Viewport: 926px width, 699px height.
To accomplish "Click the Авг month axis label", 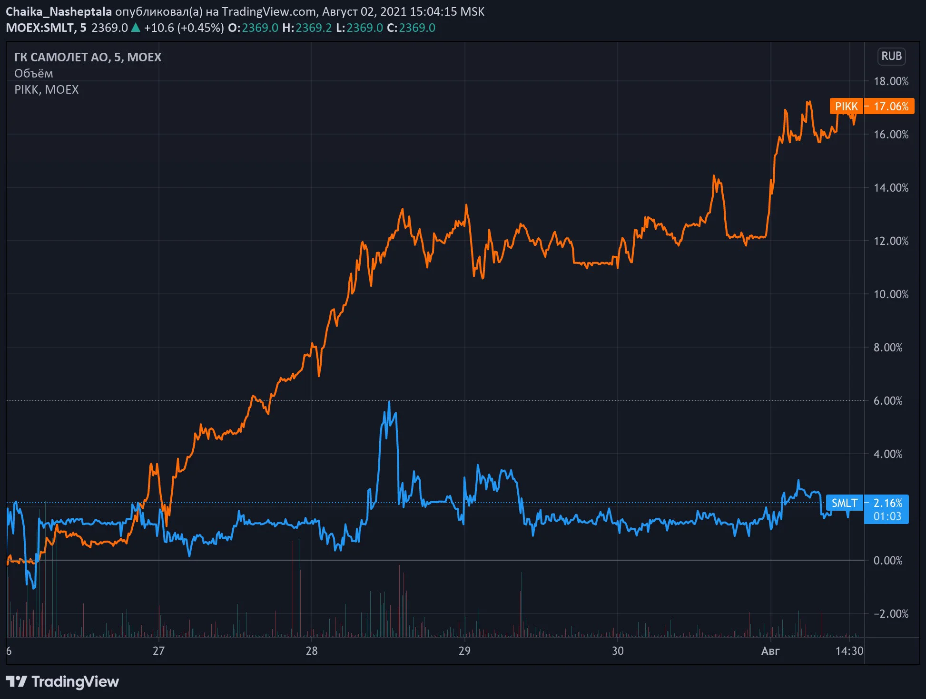I will tap(770, 650).
